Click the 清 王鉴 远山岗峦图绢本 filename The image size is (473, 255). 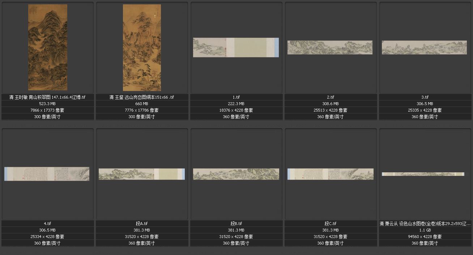coord(142,97)
